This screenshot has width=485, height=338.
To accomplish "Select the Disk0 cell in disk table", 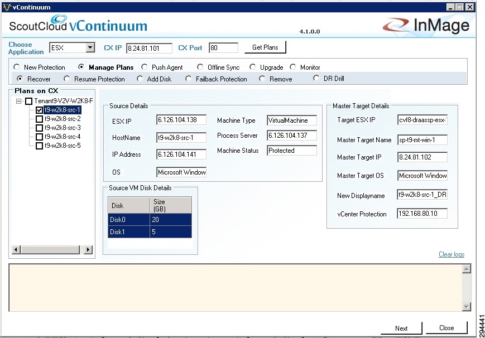I will (x=129, y=220).
